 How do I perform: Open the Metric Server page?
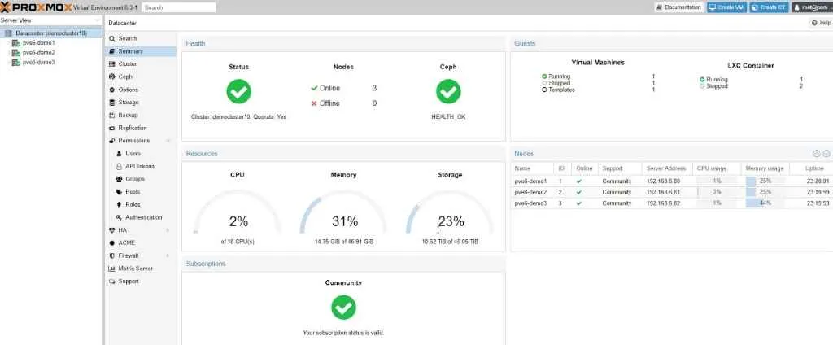coord(136,269)
